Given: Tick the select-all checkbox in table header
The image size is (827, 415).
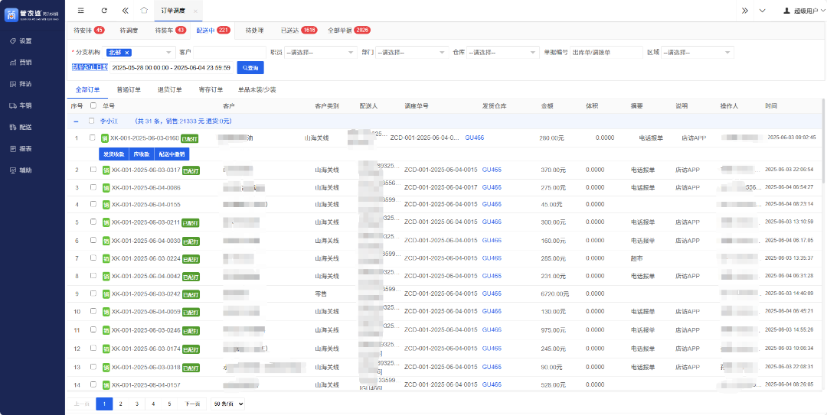Looking at the screenshot, I should click(93, 105).
